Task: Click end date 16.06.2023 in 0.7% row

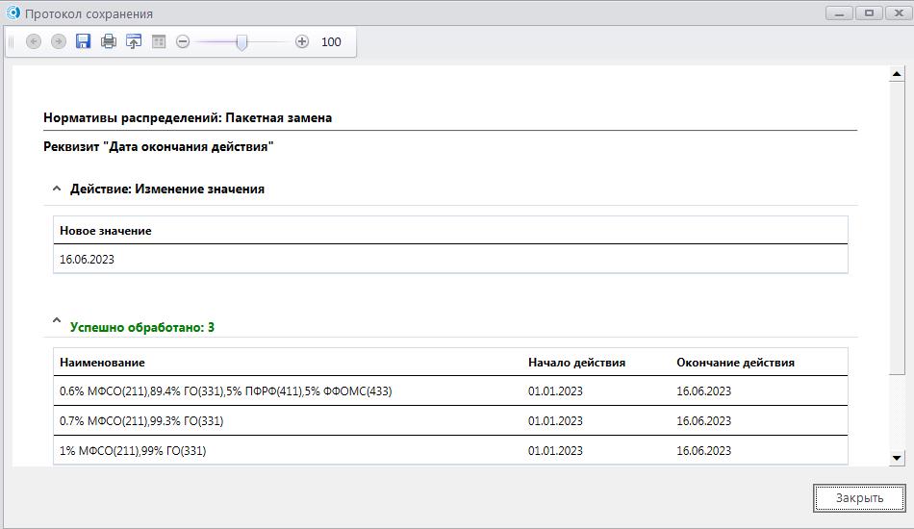Action: [703, 420]
